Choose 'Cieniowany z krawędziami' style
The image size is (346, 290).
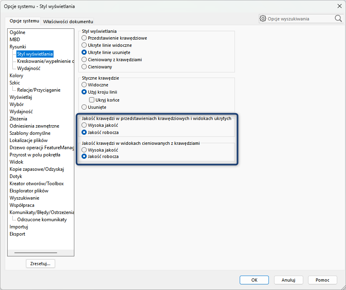pyautogui.click(x=84, y=60)
